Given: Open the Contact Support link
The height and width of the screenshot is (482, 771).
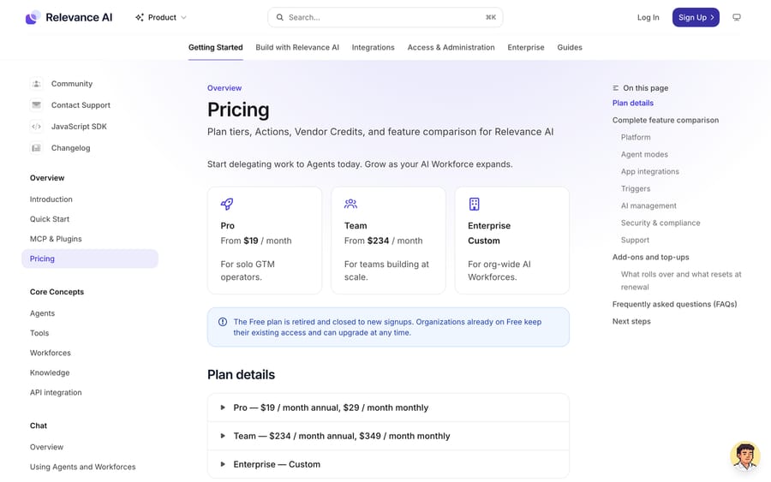Looking at the screenshot, I should (81, 104).
